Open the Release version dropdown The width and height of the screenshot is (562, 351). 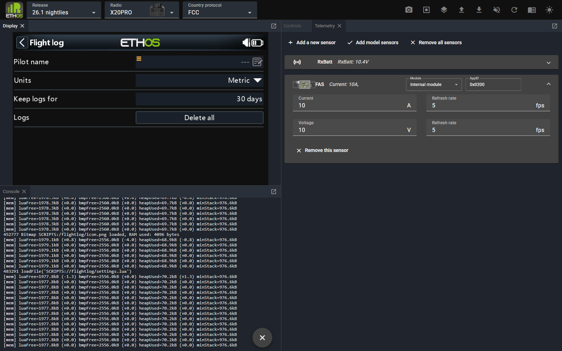tap(64, 10)
